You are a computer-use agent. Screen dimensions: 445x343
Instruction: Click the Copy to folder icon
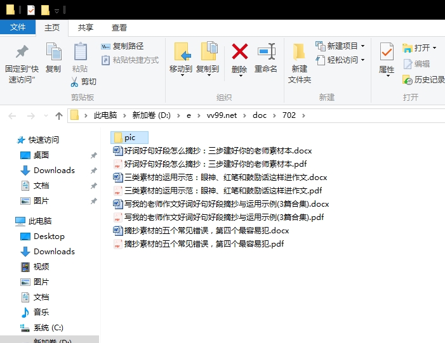[209, 51]
